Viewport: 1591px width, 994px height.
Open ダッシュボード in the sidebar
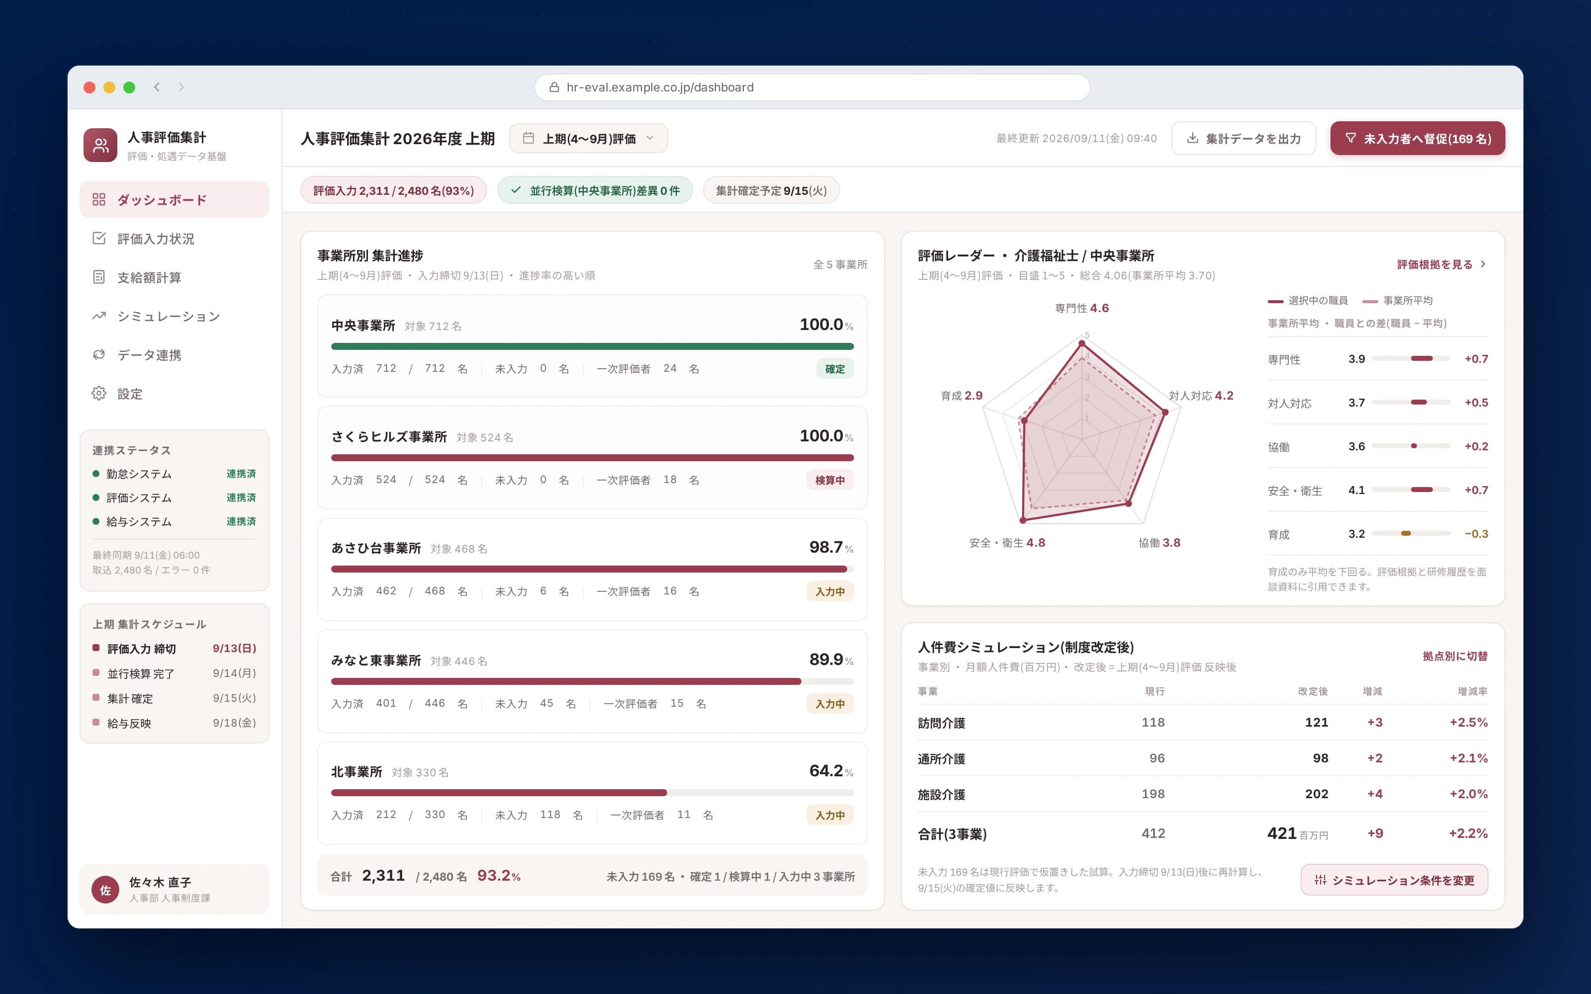[x=174, y=199]
